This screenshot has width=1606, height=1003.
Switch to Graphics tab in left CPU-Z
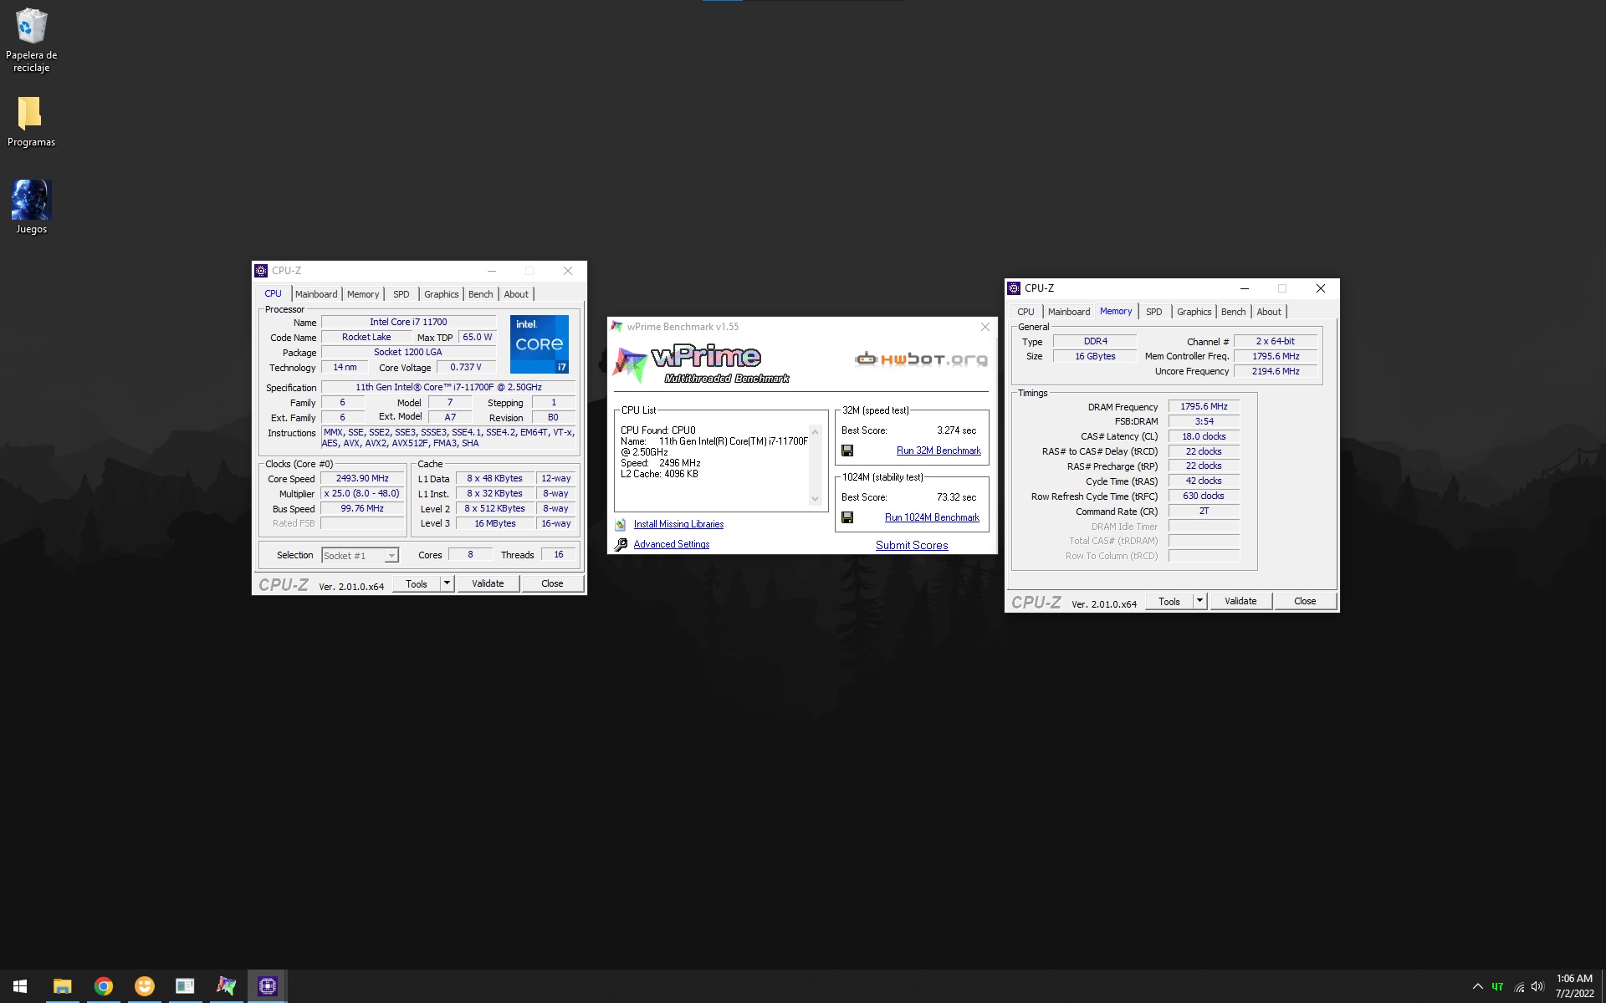click(441, 294)
